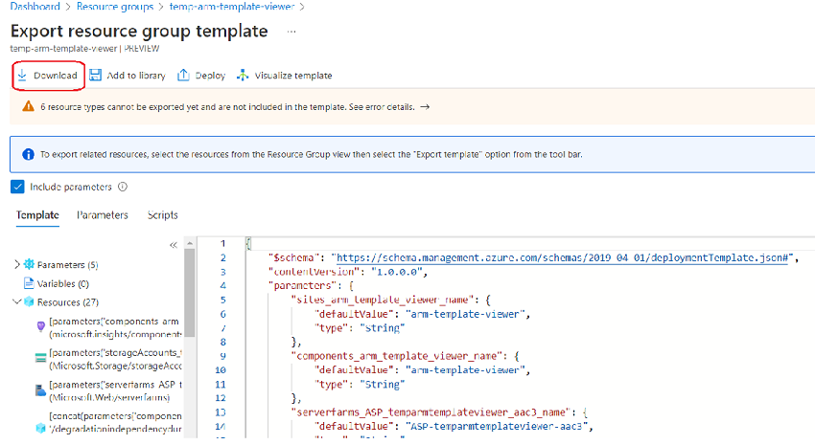This screenshot has height=445, width=815.
Task: Open error details arrow in warning banner
Action: 425,107
